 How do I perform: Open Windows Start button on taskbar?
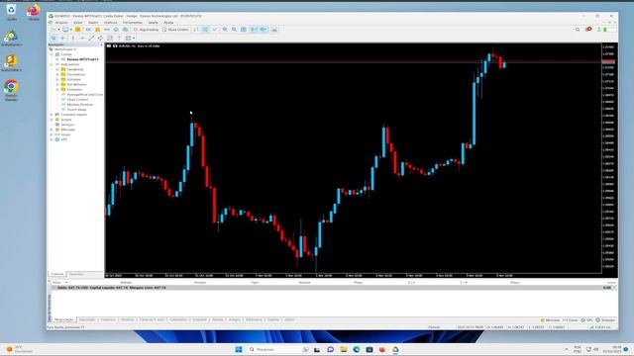pyautogui.click(x=239, y=349)
